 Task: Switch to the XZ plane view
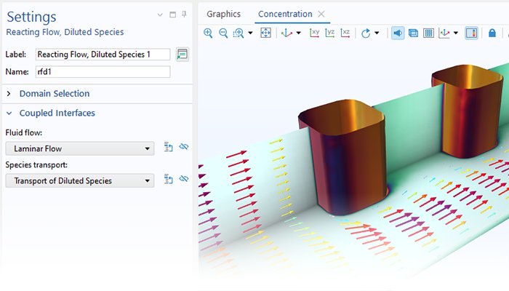pyautogui.click(x=345, y=33)
